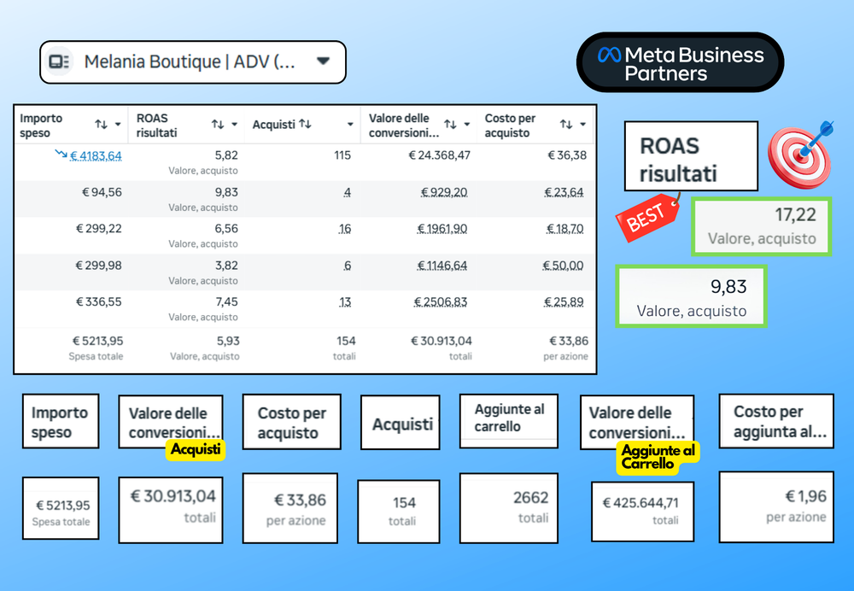Click the € 23,64 cost per purchase

tap(564, 192)
